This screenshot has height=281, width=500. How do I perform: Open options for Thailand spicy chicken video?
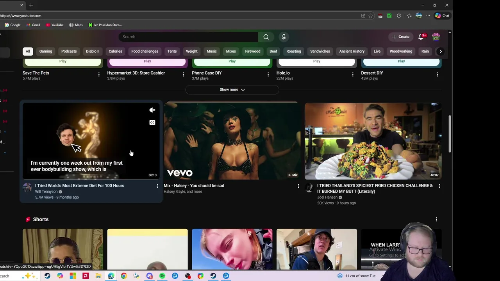(x=439, y=186)
